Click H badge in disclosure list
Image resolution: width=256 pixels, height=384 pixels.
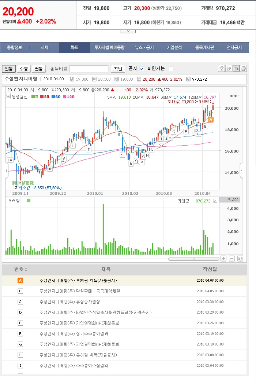coord(20,355)
